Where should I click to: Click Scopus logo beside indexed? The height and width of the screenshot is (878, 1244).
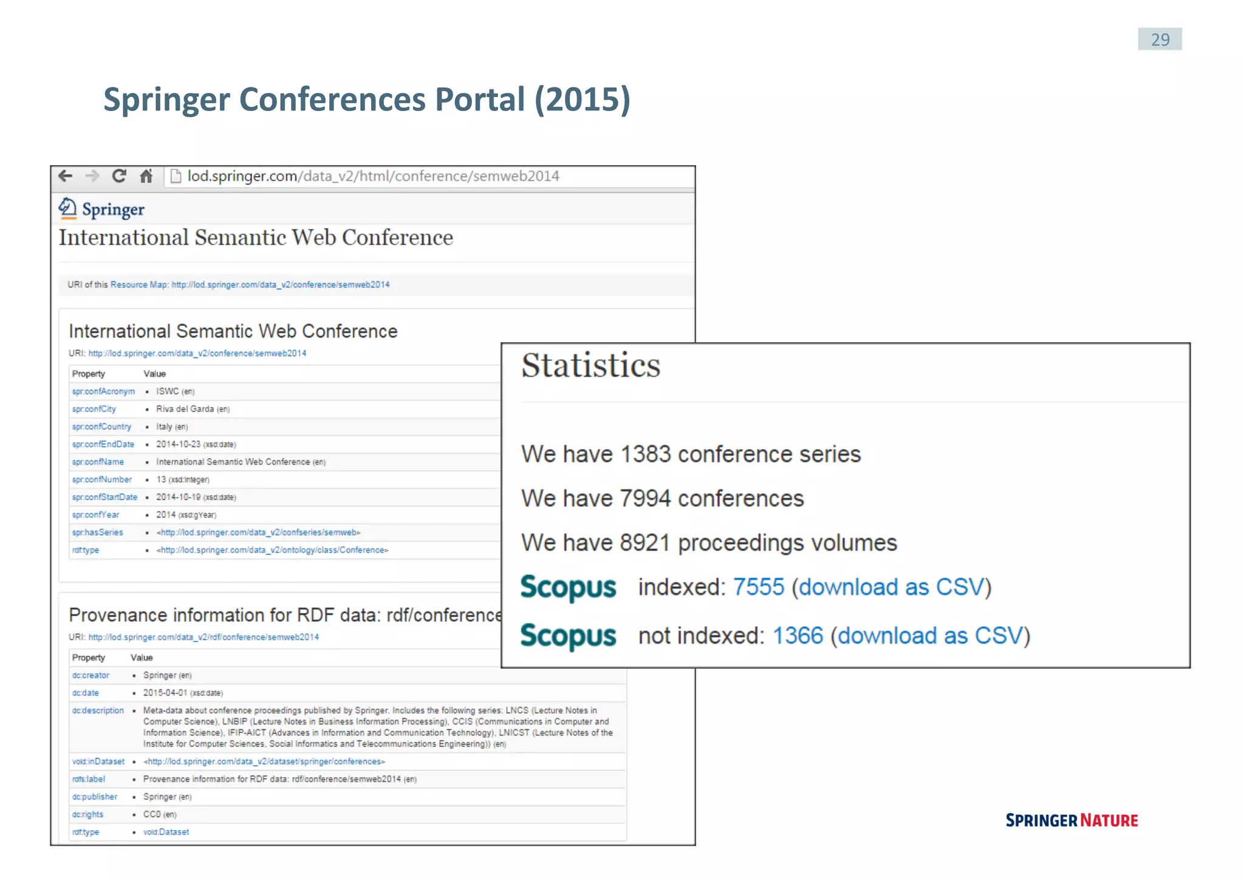[x=568, y=588]
